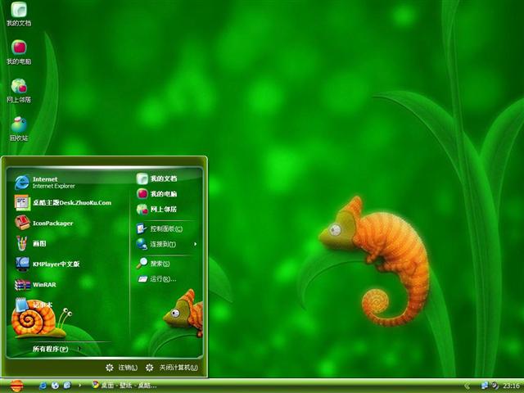
Task: Click 注销(L) log off button
Action: tap(121, 368)
